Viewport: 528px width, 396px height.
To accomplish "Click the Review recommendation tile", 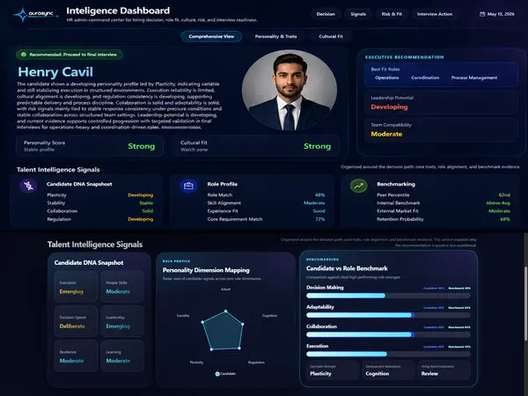I will (444, 370).
